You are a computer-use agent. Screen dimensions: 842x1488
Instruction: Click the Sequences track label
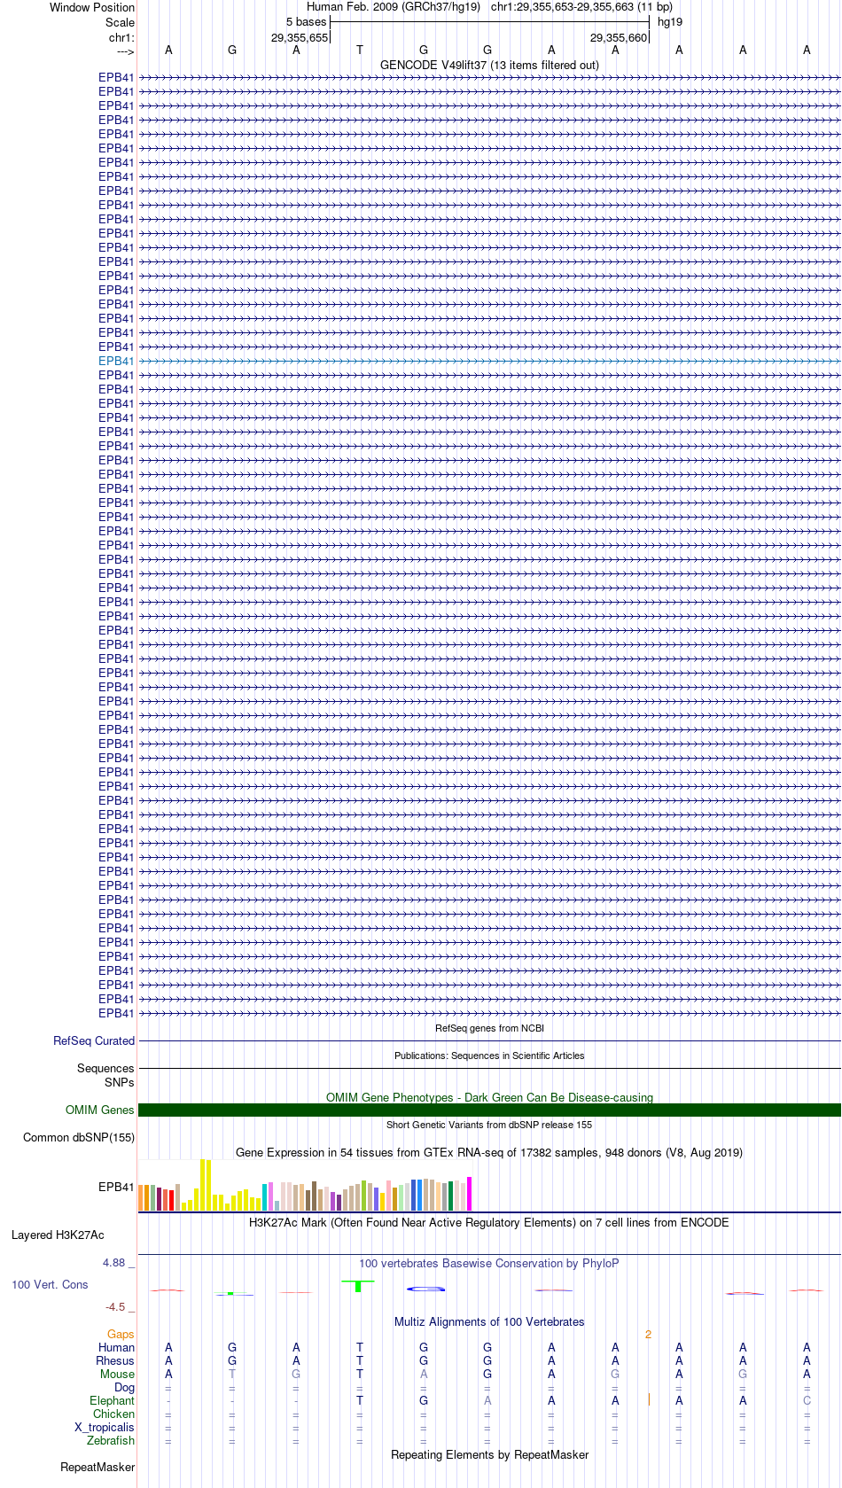(105, 1068)
